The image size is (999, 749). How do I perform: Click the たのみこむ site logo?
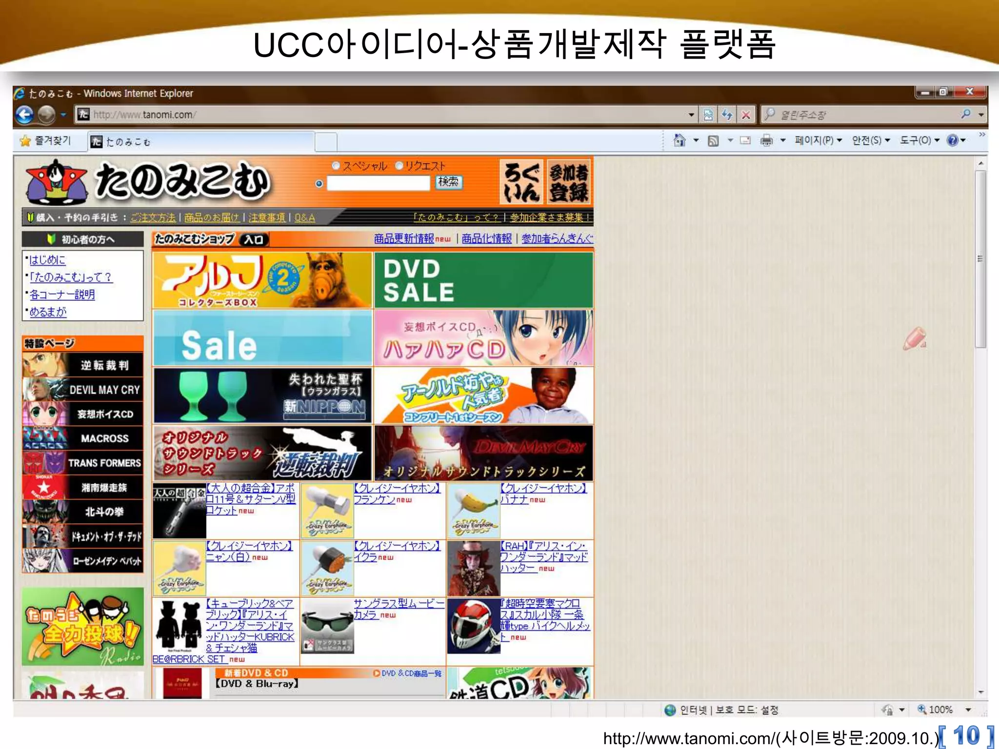148,181
